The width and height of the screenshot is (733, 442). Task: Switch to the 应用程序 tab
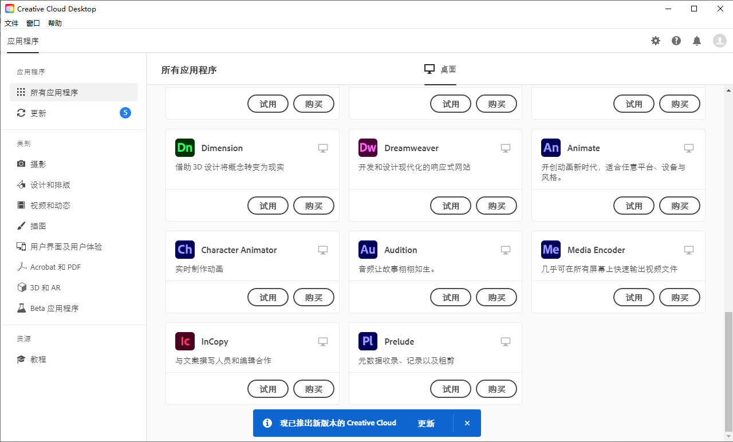coord(23,41)
